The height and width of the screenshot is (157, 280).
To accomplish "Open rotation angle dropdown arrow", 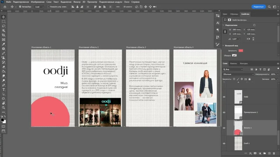I will coord(240,39).
